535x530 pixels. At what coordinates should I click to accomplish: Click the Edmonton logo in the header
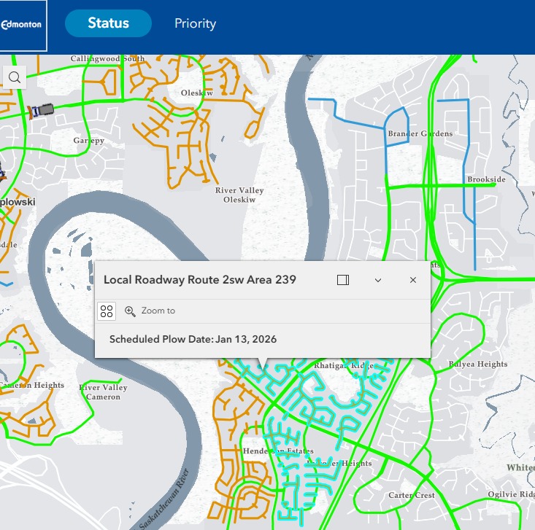click(21, 25)
